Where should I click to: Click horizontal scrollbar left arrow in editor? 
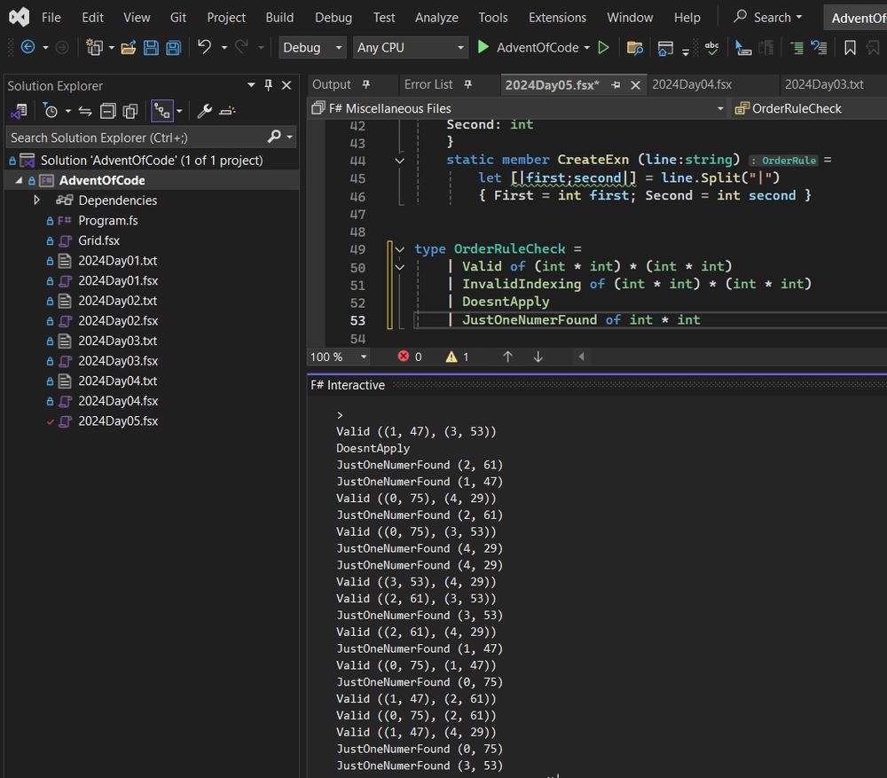pos(581,357)
